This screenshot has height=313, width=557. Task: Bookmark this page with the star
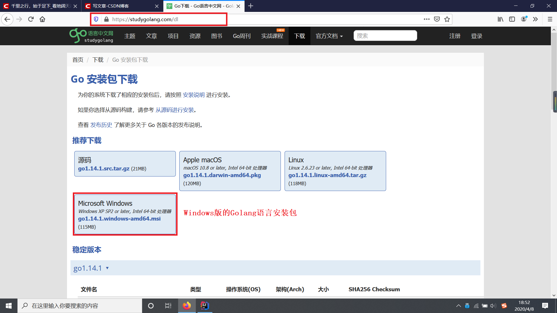coord(447,19)
